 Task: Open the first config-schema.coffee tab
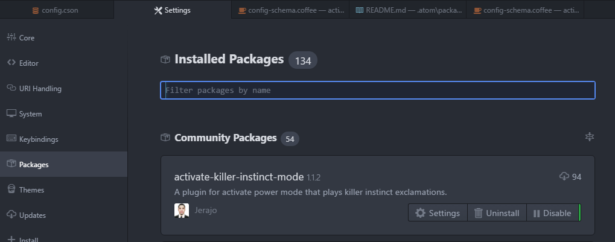coord(290,10)
